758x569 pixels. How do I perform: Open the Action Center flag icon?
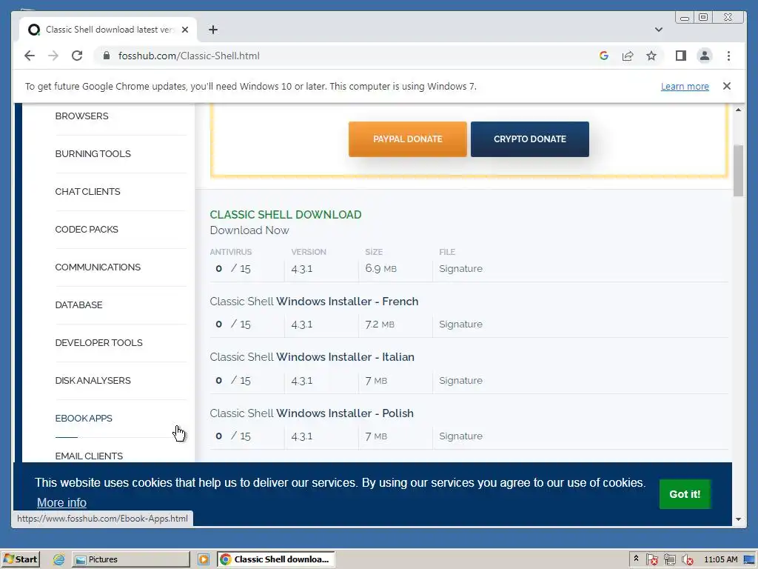pyautogui.click(x=651, y=560)
